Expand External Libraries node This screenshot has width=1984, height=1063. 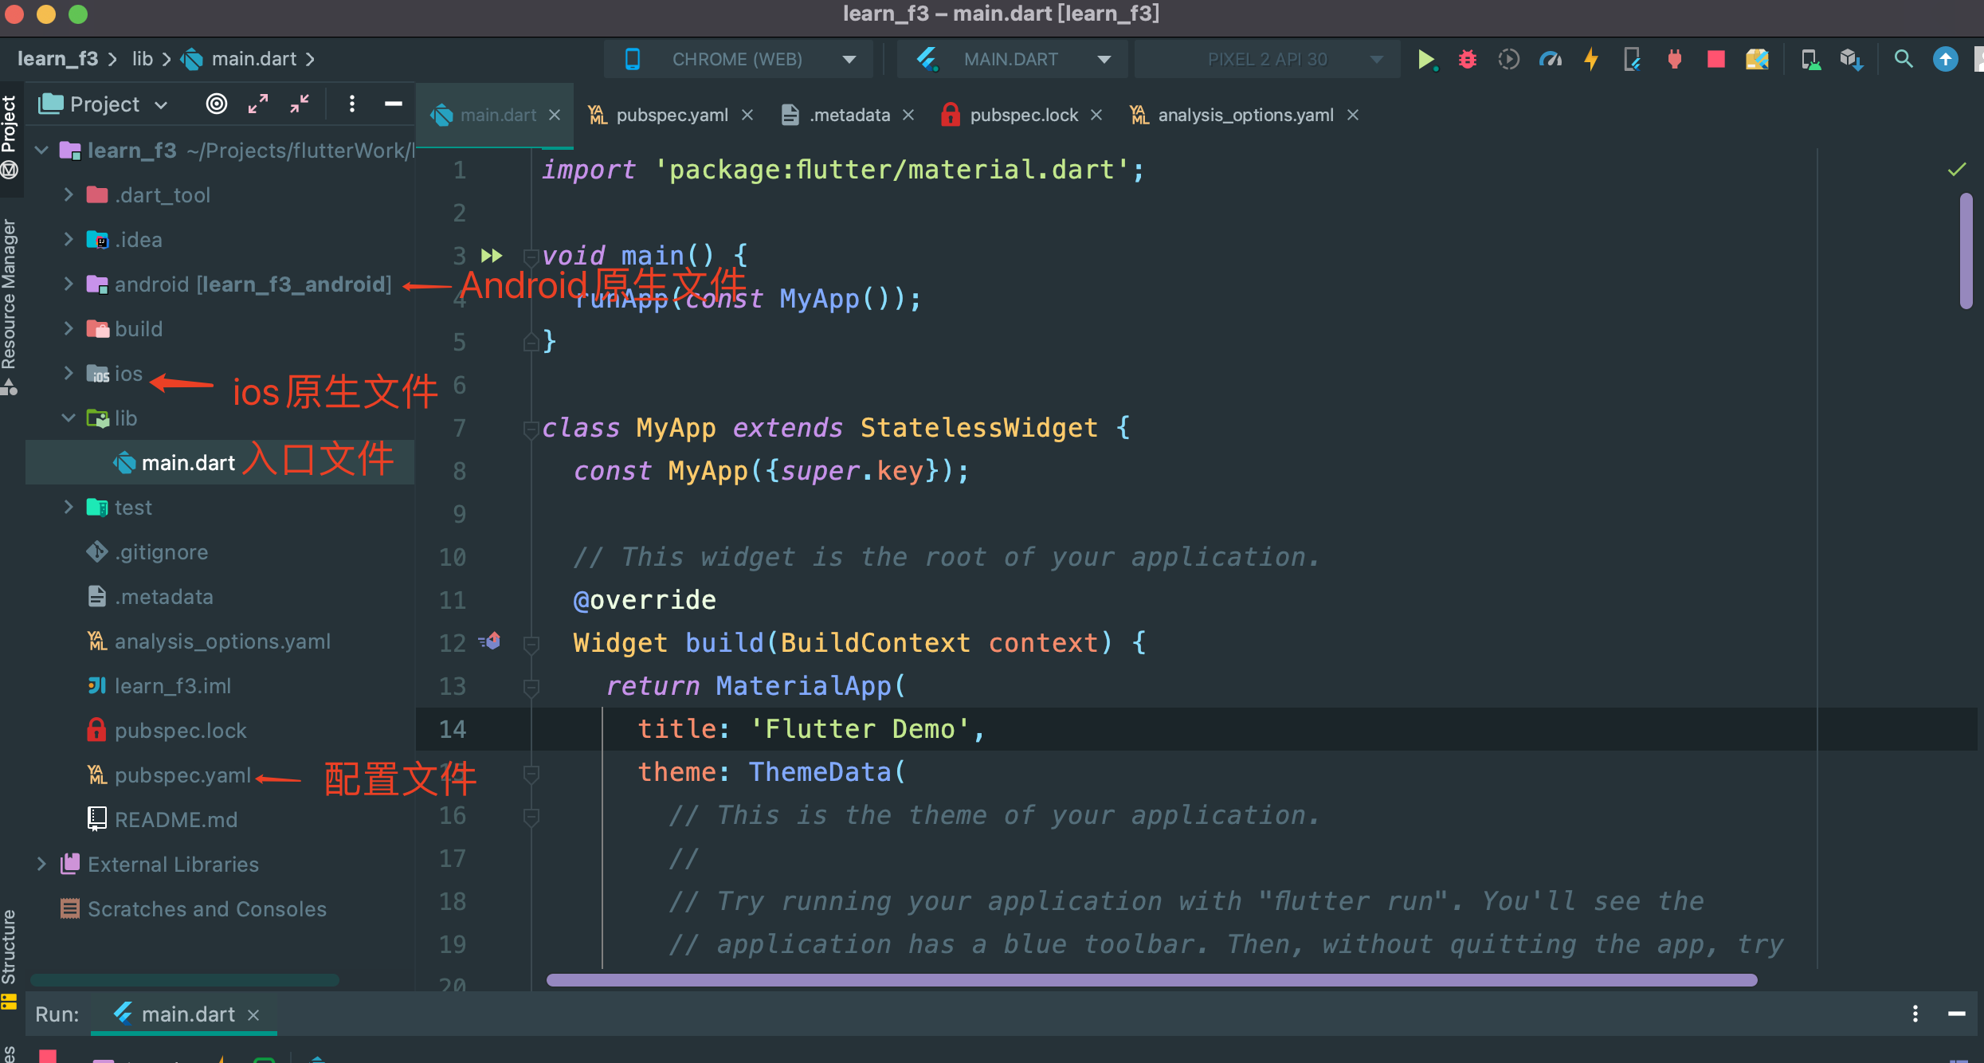pos(42,864)
